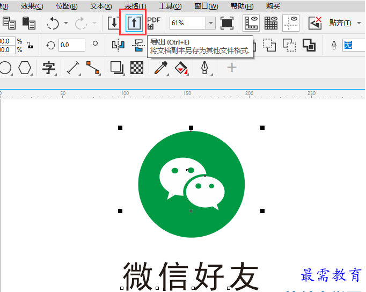Image resolution: width=366 pixels, height=292 pixels.
Task: Open the Redo history dropdown arrow
Action: (94, 23)
